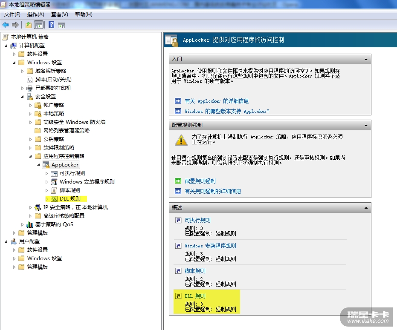Select 管理模板 under 计算机配置

point(38,233)
